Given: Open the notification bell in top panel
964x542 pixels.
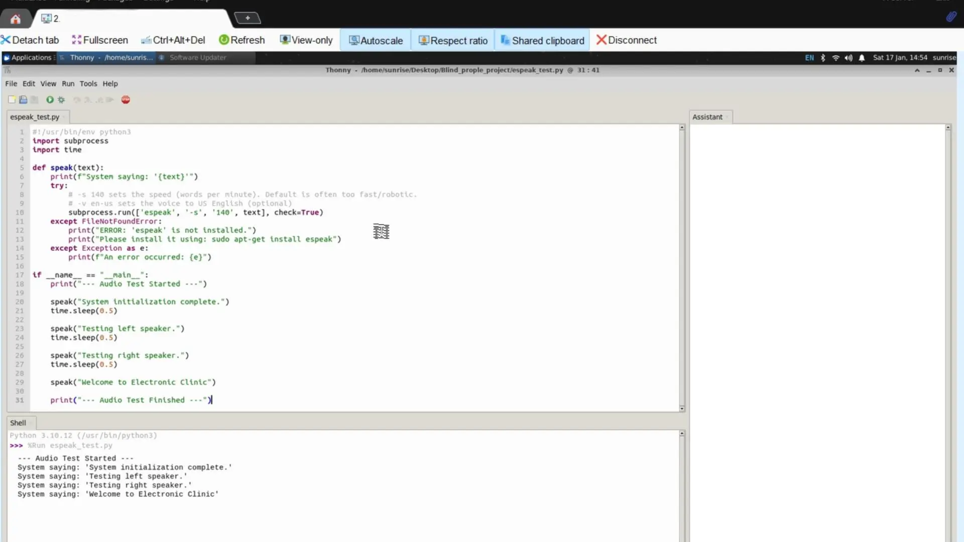Looking at the screenshot, I should coord(862,58).
